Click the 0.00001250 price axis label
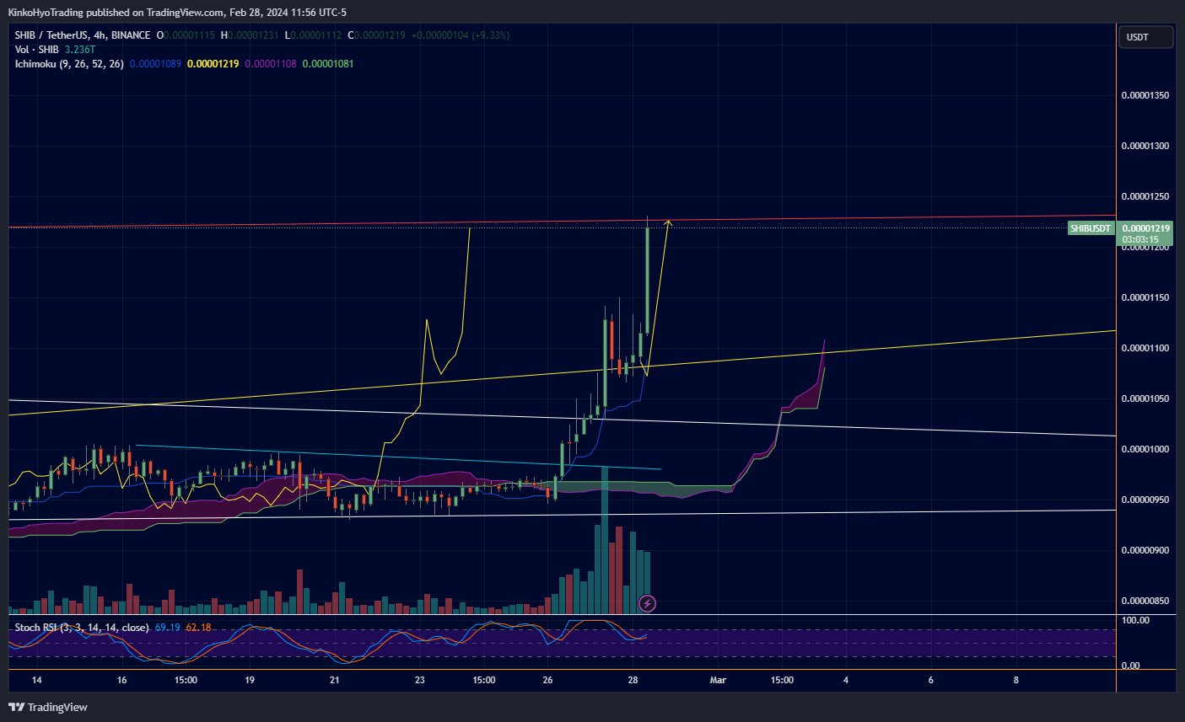Screen dimensions: 1185x722 [1145, 196]
